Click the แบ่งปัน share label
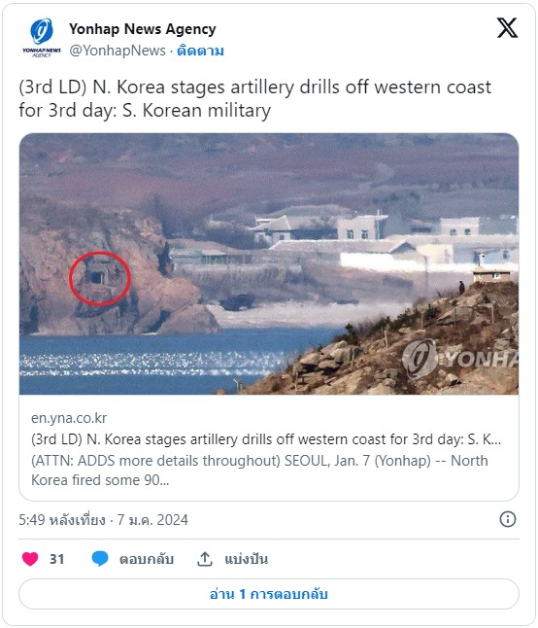The height and width of the screenshot is (628, 538). [x=247, y=559]
